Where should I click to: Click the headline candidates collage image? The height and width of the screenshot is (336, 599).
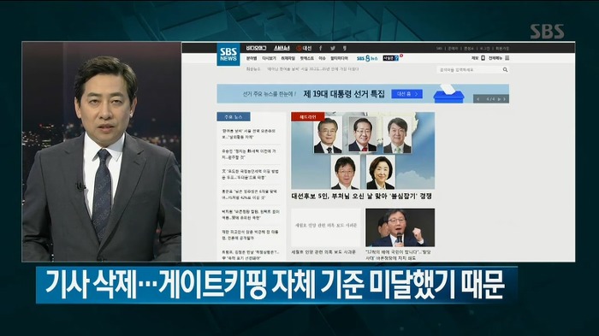pos(363,150)
